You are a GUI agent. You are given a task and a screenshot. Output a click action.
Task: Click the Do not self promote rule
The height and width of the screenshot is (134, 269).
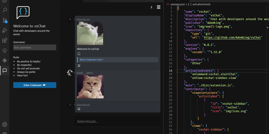click(28, 69)
